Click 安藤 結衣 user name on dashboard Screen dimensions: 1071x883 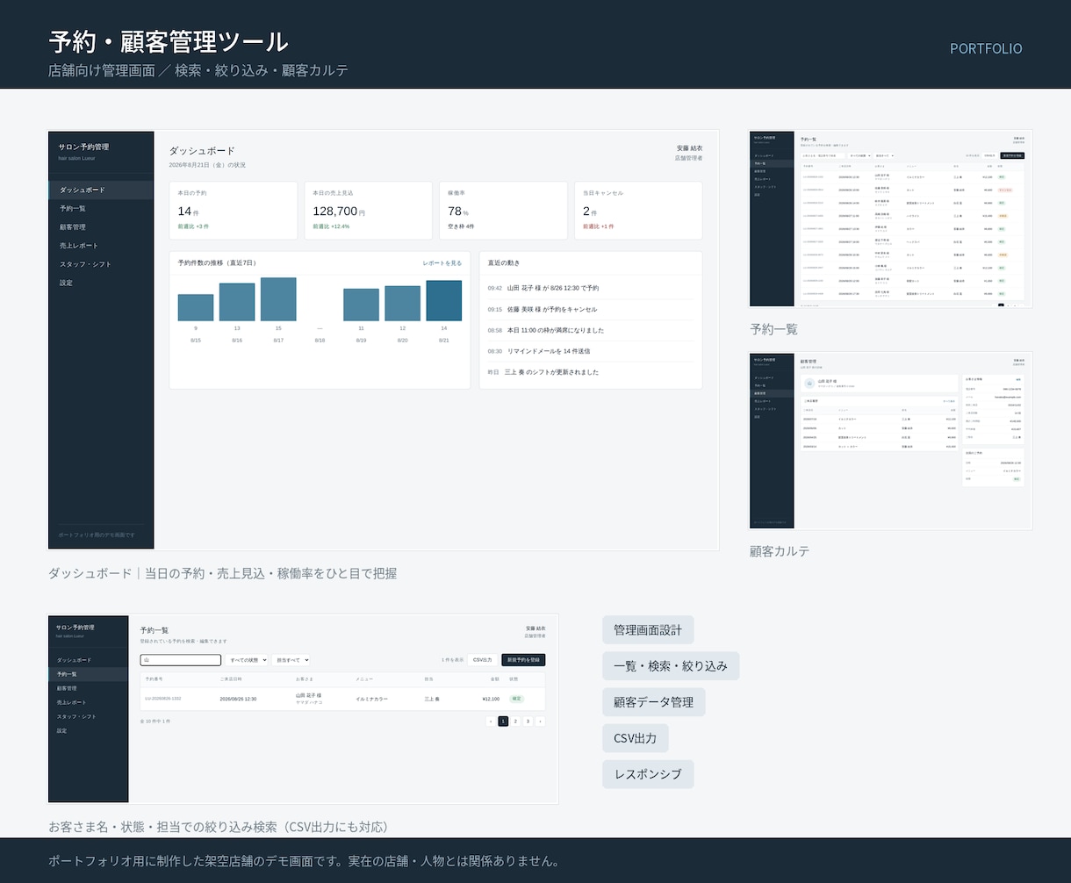pos(689,148)
